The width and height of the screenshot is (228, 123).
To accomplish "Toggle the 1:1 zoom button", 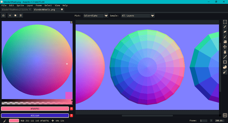I will [x=225, y=115].
